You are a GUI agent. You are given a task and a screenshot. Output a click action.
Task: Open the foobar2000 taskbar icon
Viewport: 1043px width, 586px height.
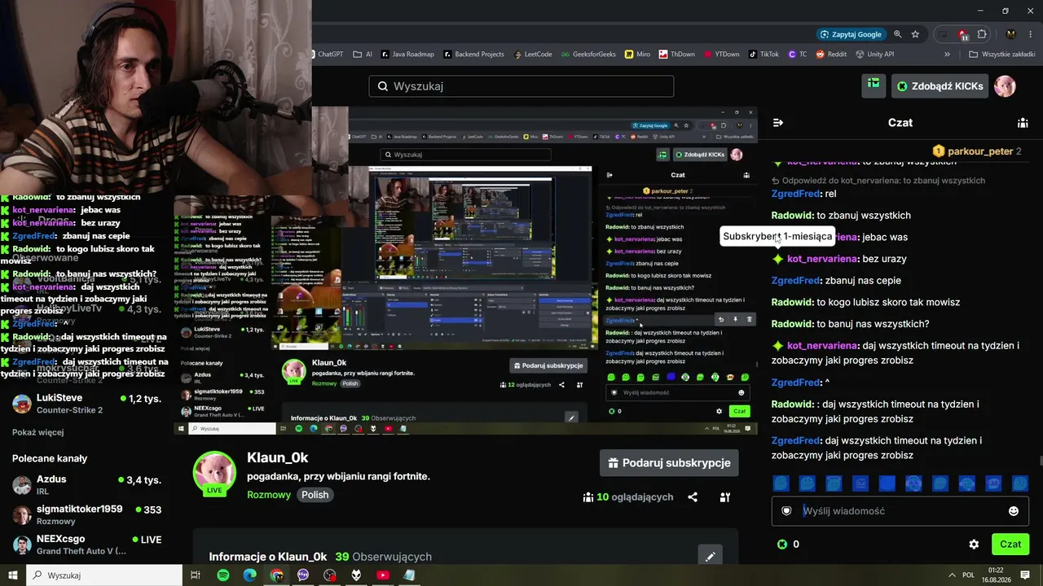(x=356, y=575)
